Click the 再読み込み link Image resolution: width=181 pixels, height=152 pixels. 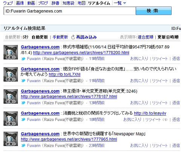pyautogui.click(x=86, y=37)
